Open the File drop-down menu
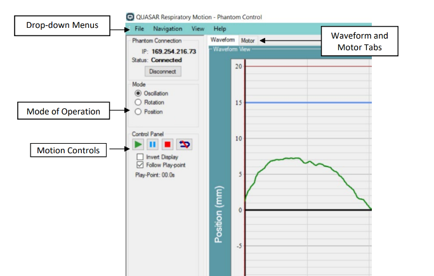The width and height of the screenshot is (434, 276). click(x=139, y=29)
